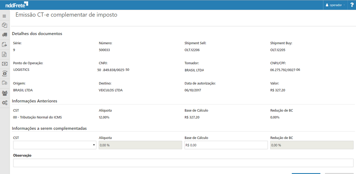Open the copy documents sidebar icon
This screenshot has height=174, width=356.
tap(5, 25)
